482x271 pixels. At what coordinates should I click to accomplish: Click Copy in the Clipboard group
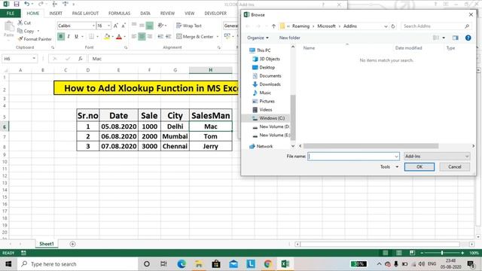pyautogui.click(x=26, y=31)
